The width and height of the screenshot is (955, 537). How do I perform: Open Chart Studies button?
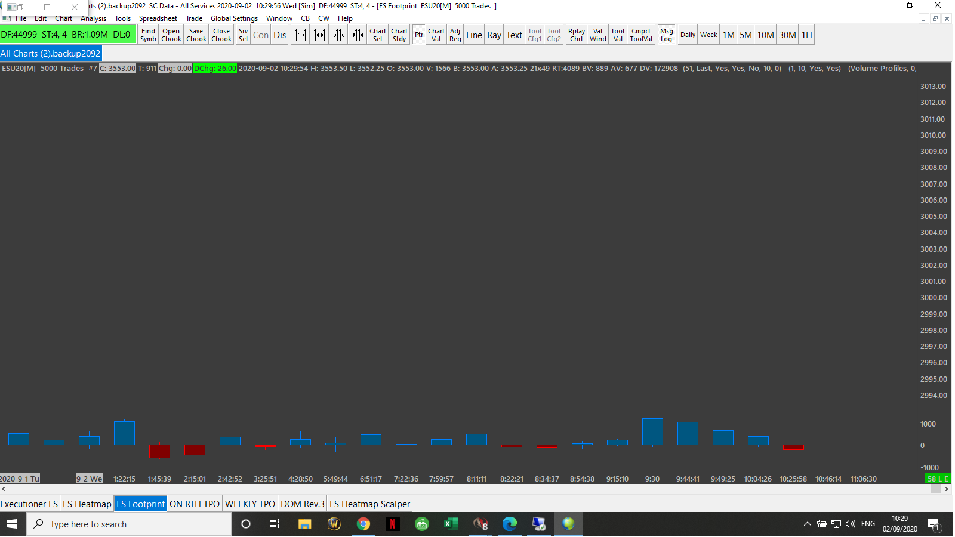pyautogui.click(x=399, y=35)
